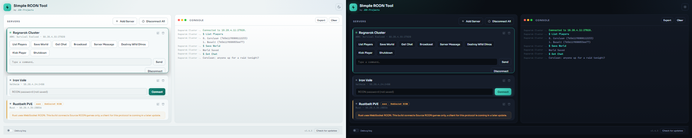Edit Iron Vale server in light window
Image resolution: width=692 pixels, height=138 pixels.
[x=158, y=80]
